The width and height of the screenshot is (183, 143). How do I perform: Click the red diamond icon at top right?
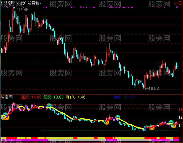pos(176,3)
